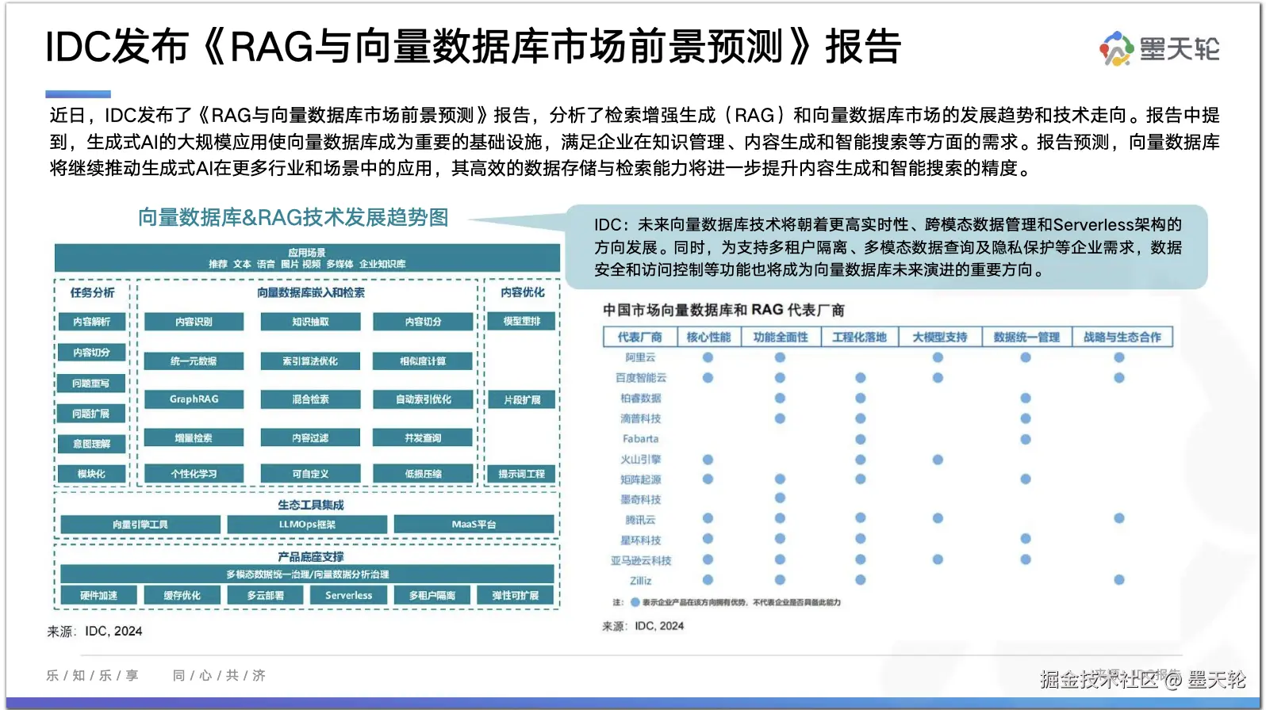Viewport: 1266px width, 710px height.
Task: Click the 内容优化 section label
Action: pos(522,292)
